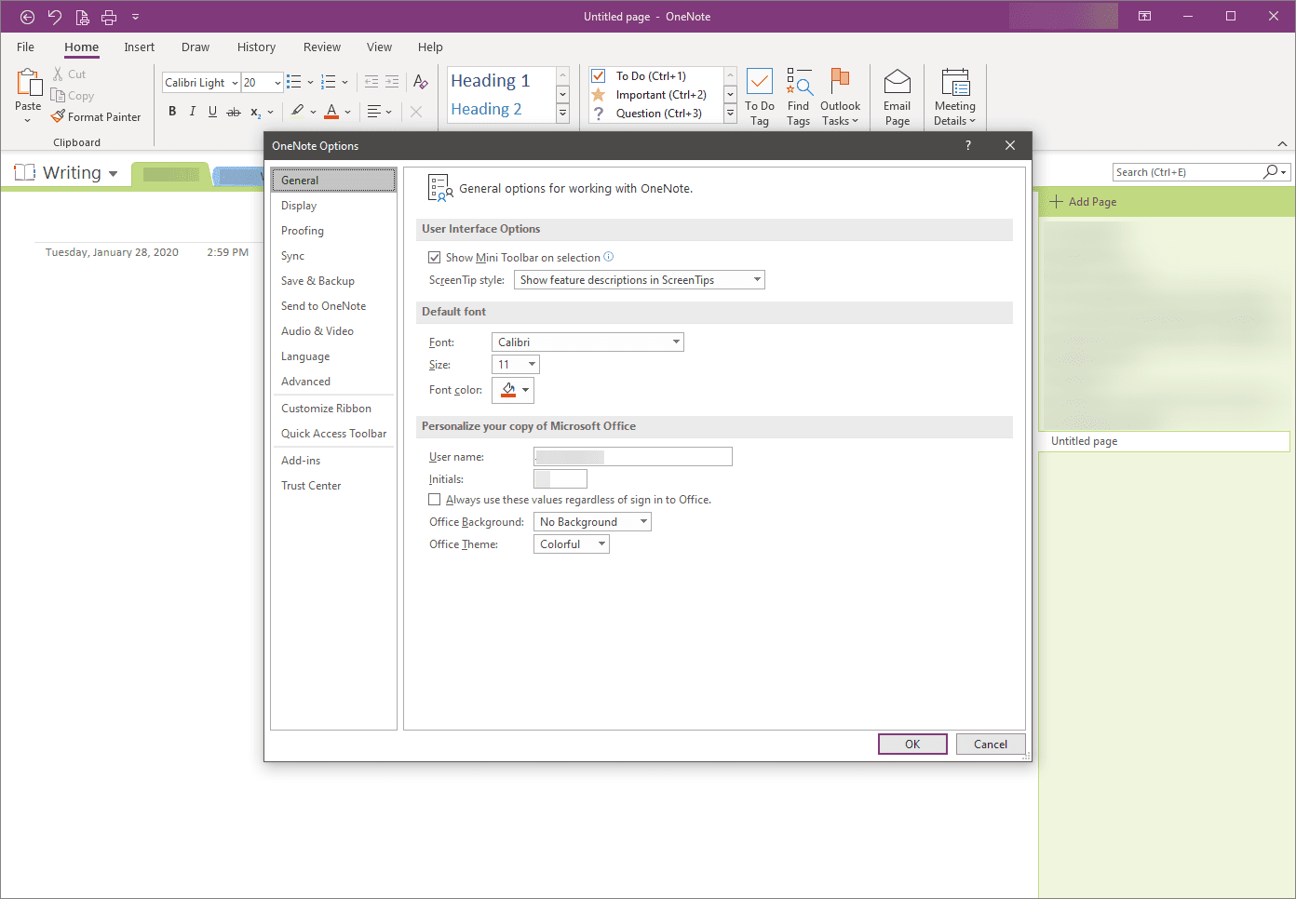Open Meeting Details in the ribbon
The image size is (1296, 899).
955,97
